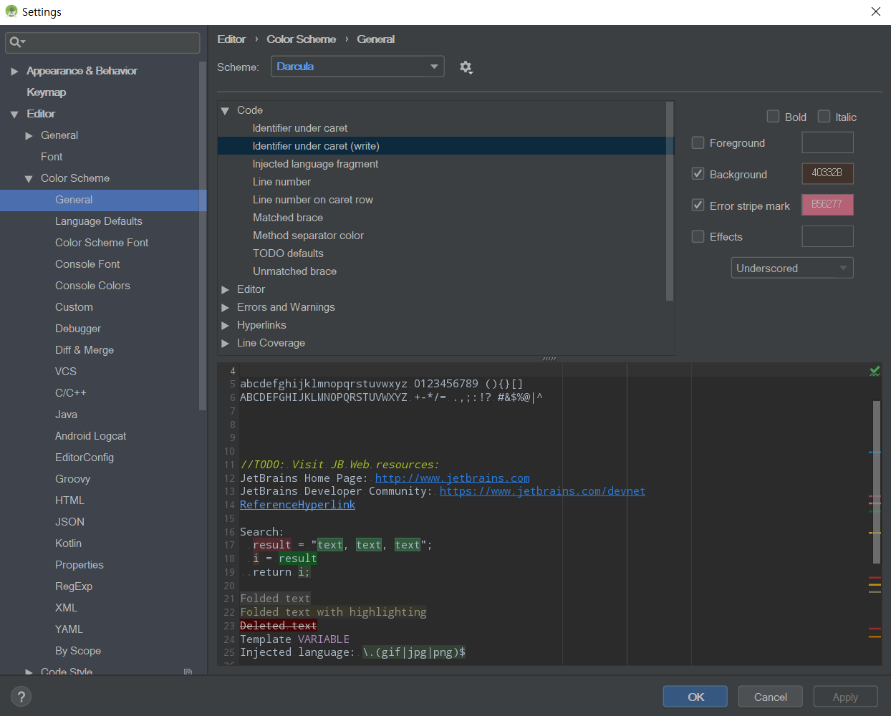
Task: Open C/C++ color scheme settings
Action: coord(70,393)
